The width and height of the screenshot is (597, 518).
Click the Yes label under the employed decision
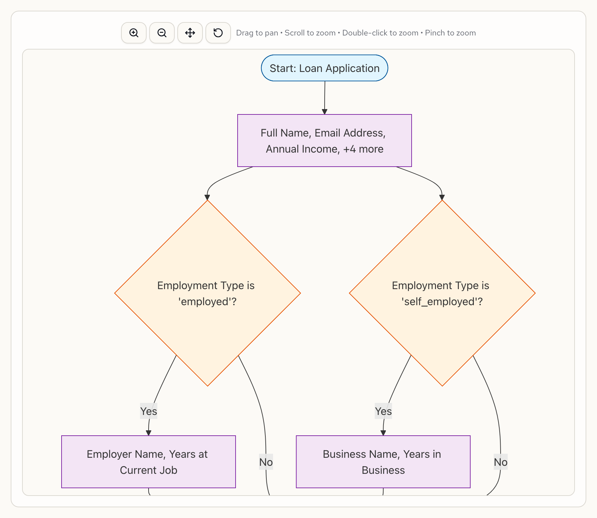pos(149,411)
